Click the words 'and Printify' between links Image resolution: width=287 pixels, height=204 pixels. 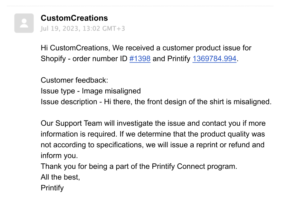(171, 59)
